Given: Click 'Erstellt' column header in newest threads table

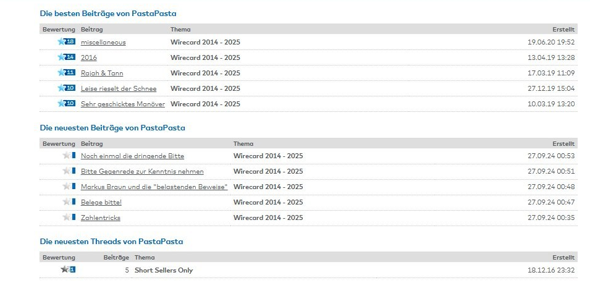Looking at the screenshot, I should [x=563, y=257].
